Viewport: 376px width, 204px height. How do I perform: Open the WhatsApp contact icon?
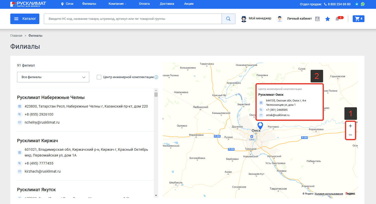click(363, 4)
